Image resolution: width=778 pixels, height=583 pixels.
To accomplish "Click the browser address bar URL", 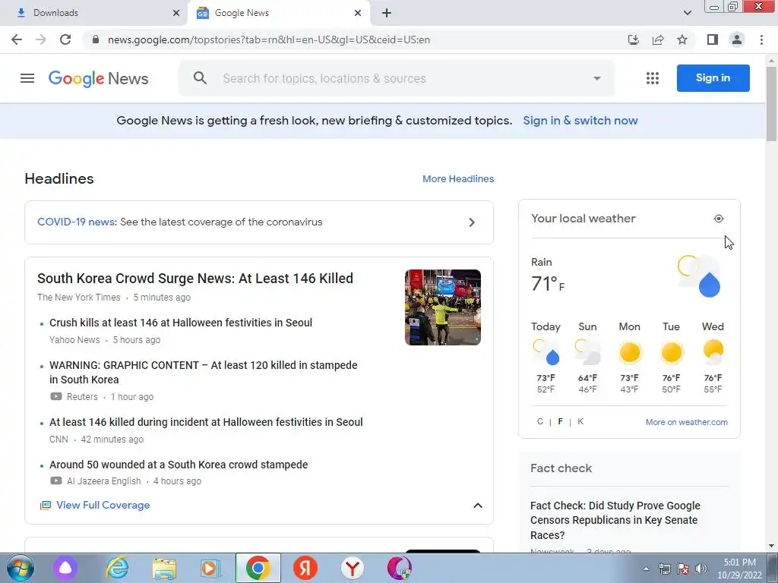I will [269, 39].
